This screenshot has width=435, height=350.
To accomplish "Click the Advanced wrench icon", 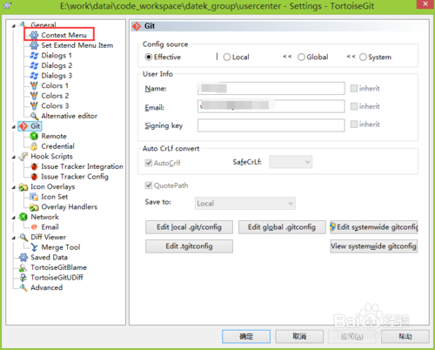I will coord(23,287).
